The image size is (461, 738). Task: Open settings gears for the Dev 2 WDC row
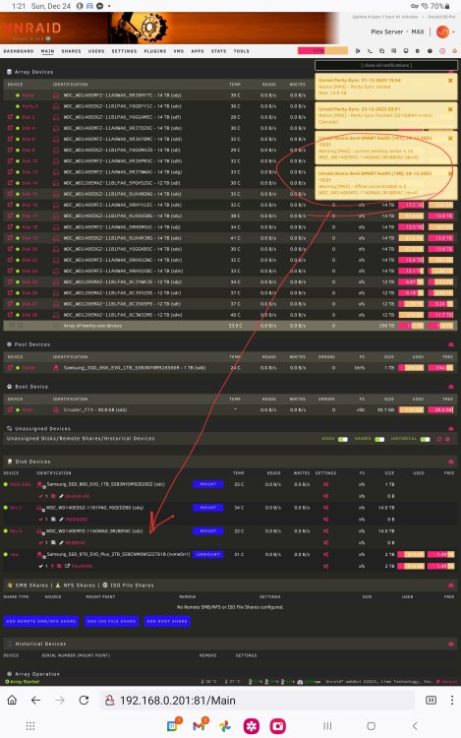[325, 508]
